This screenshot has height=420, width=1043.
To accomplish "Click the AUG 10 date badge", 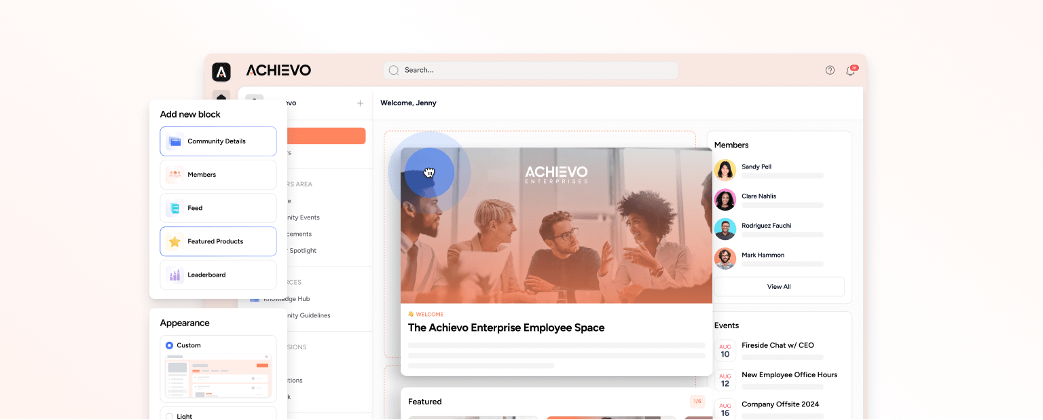I will coord(725,351).
